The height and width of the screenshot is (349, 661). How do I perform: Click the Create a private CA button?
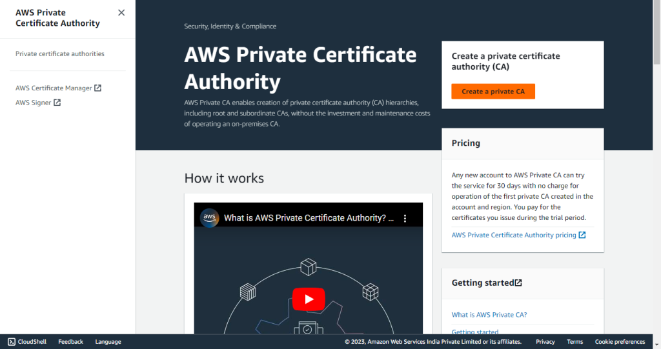tap(493, 92)
